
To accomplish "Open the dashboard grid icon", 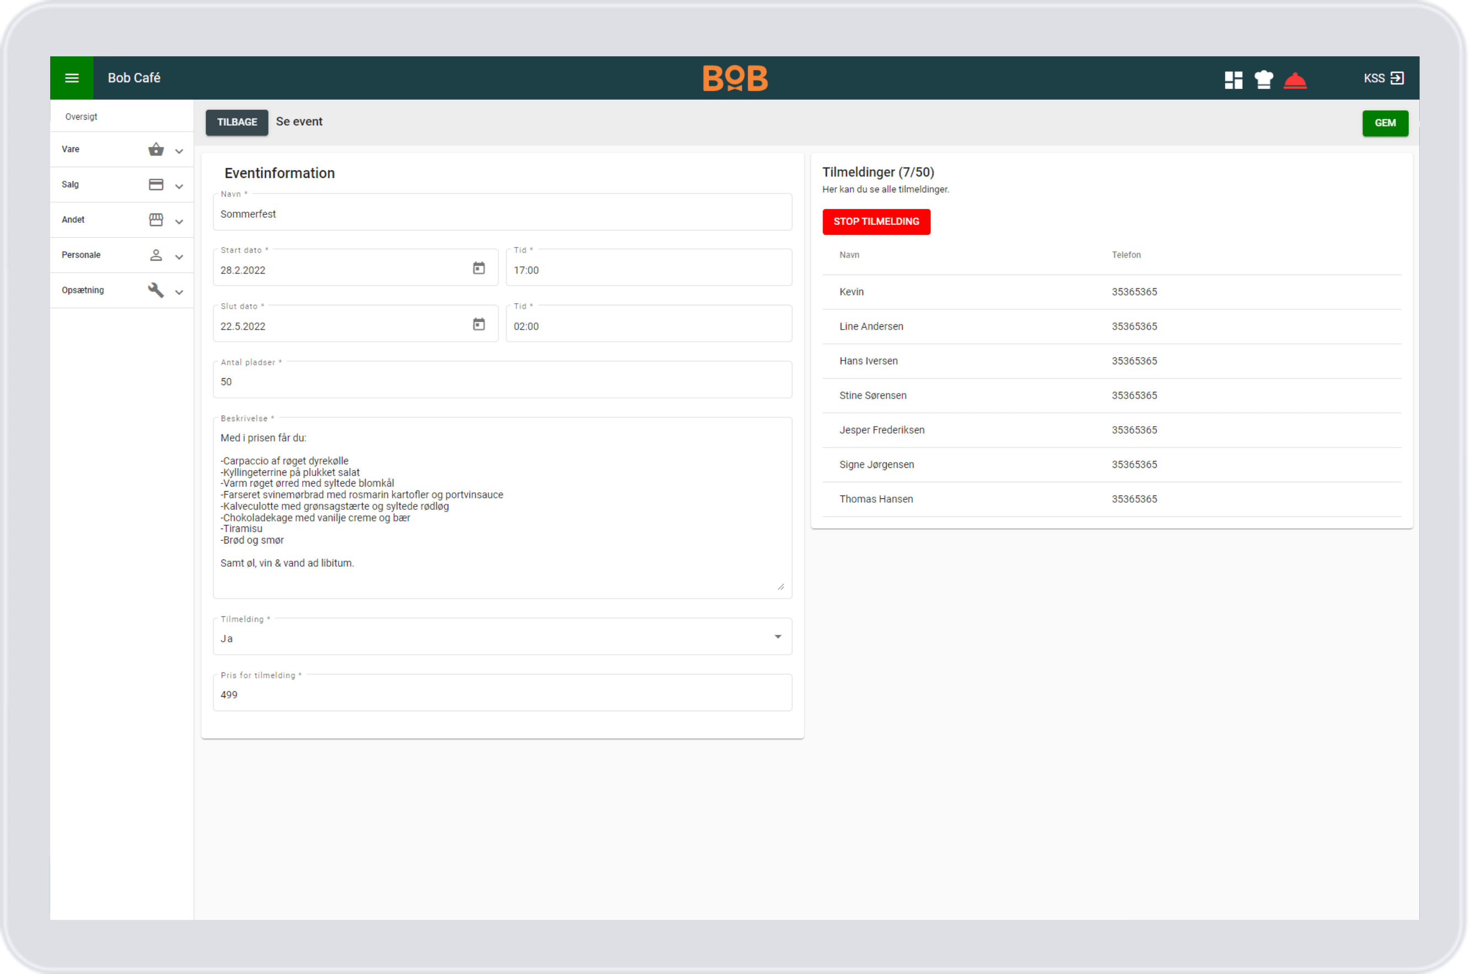I will pyautogui.click(x=1233, y=79).
